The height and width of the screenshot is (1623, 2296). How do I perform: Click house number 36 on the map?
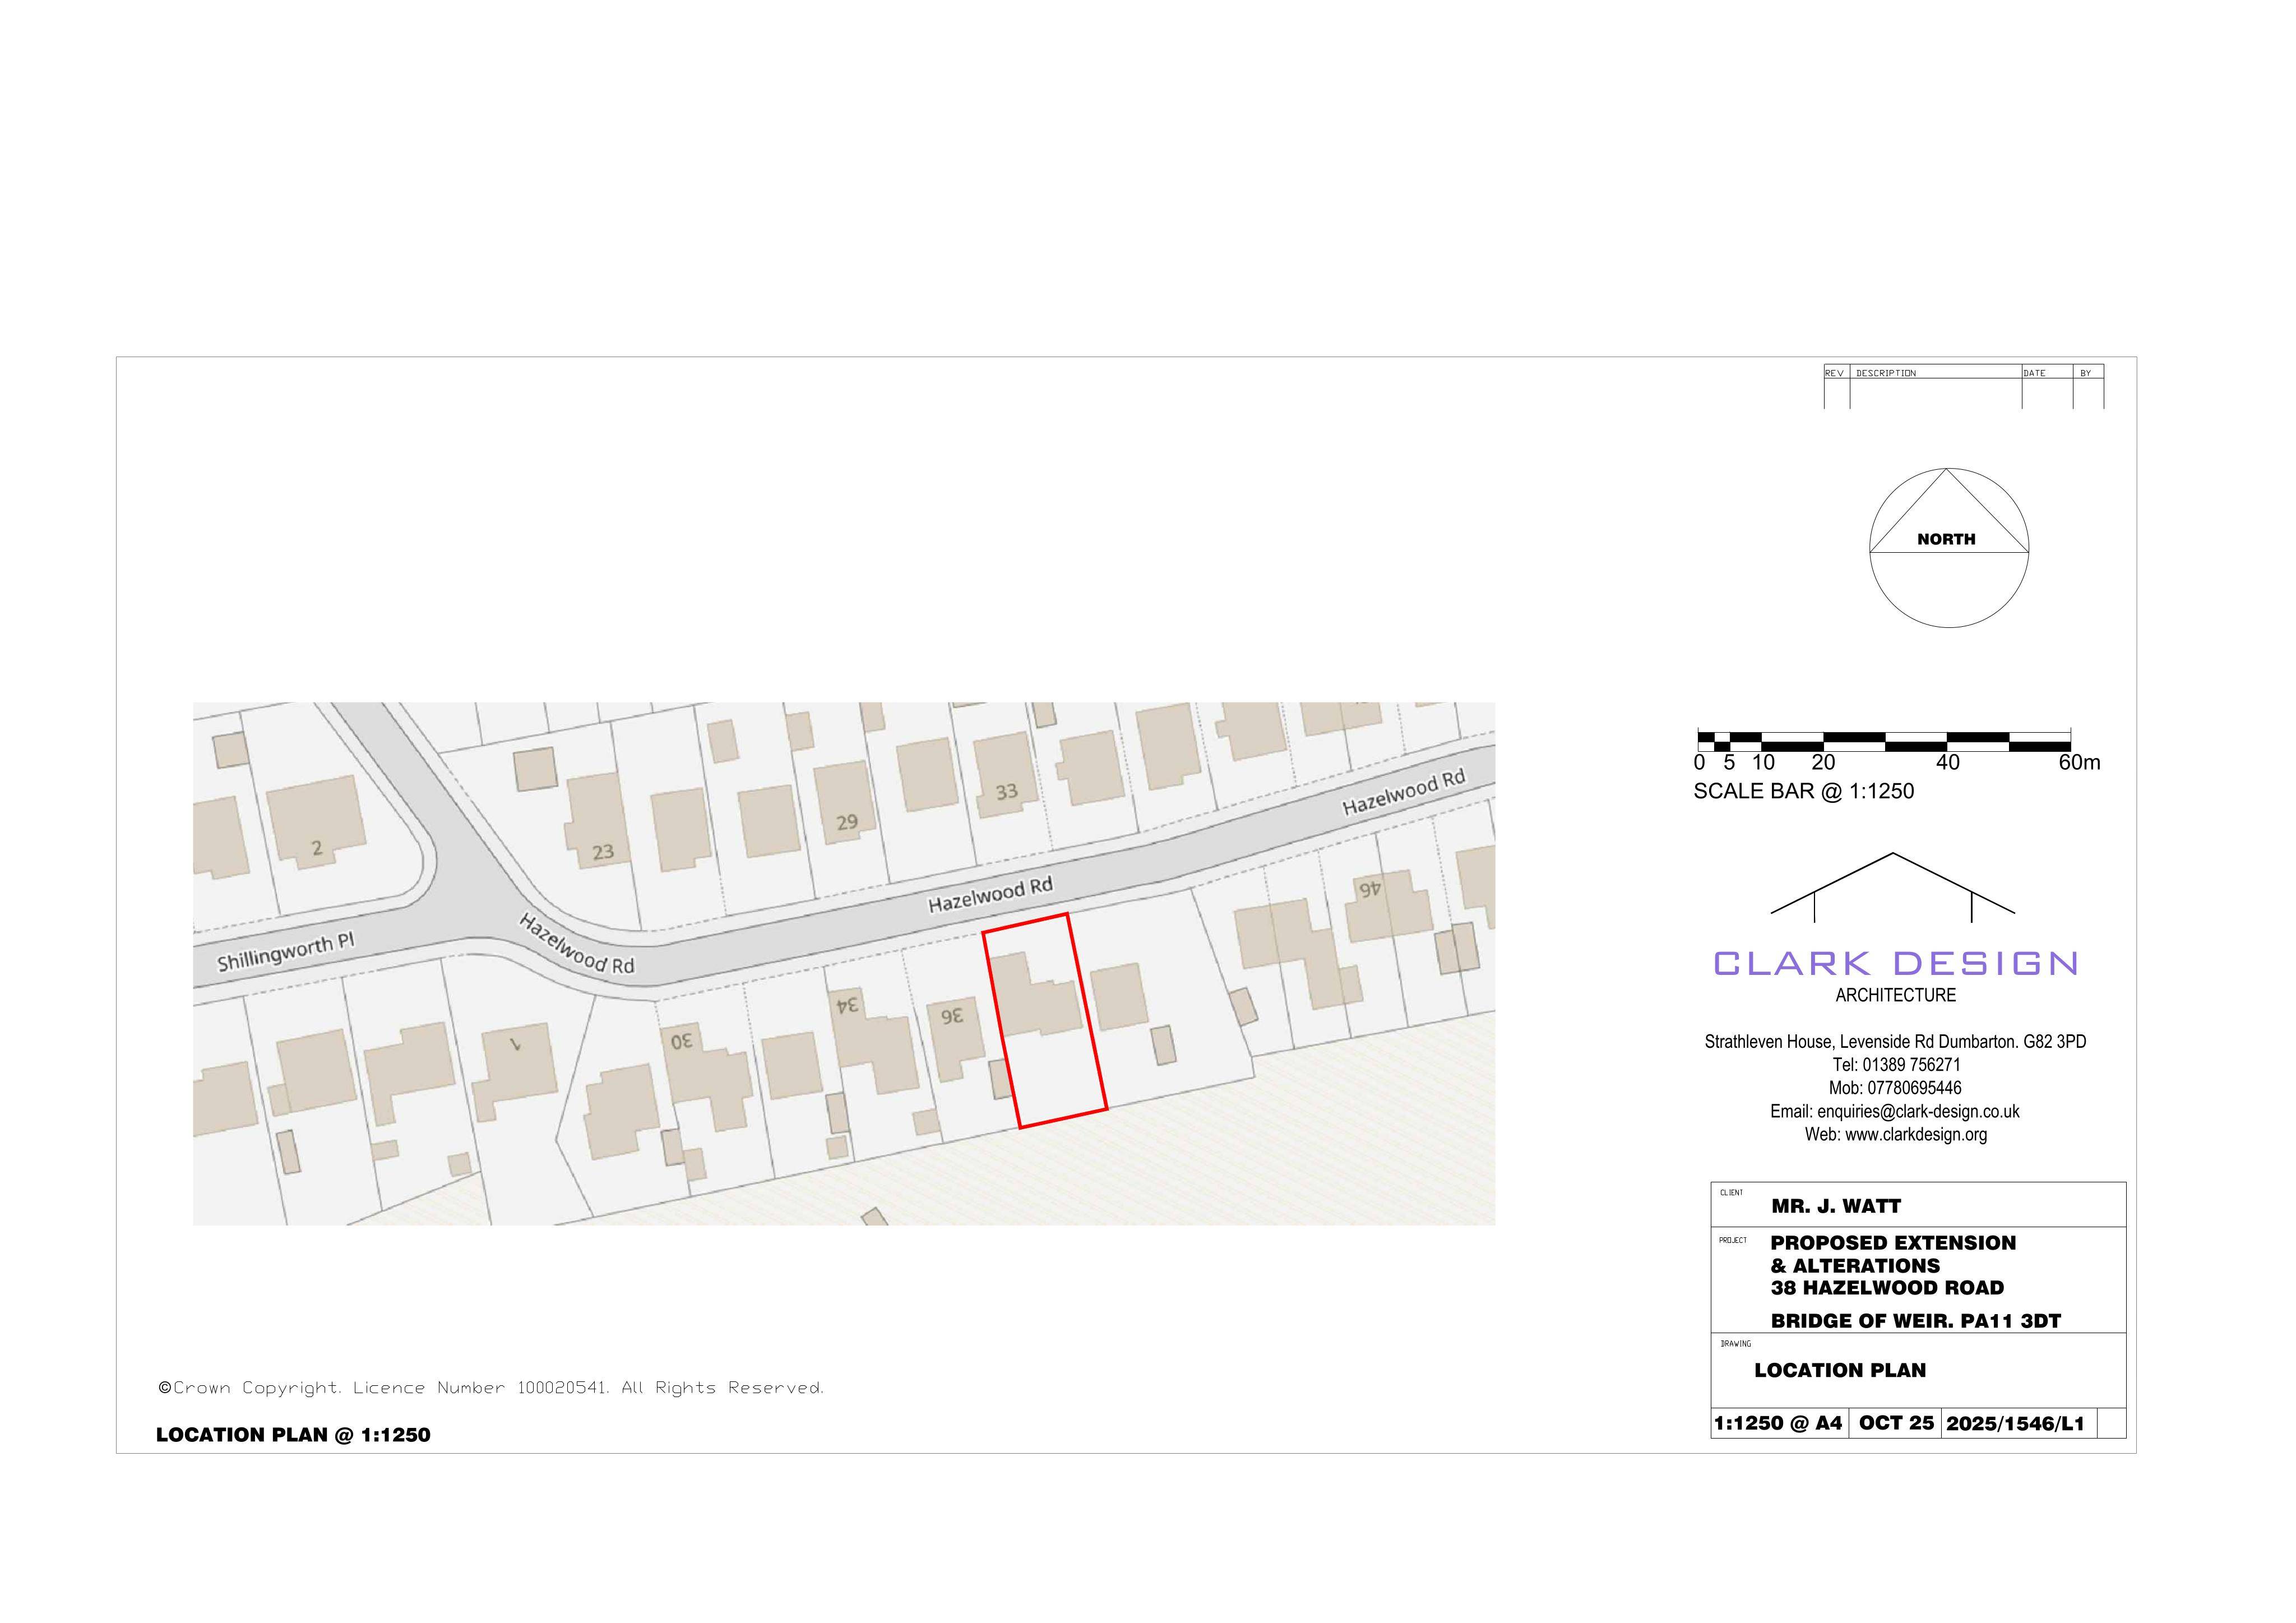click(x=951, y=1016)
